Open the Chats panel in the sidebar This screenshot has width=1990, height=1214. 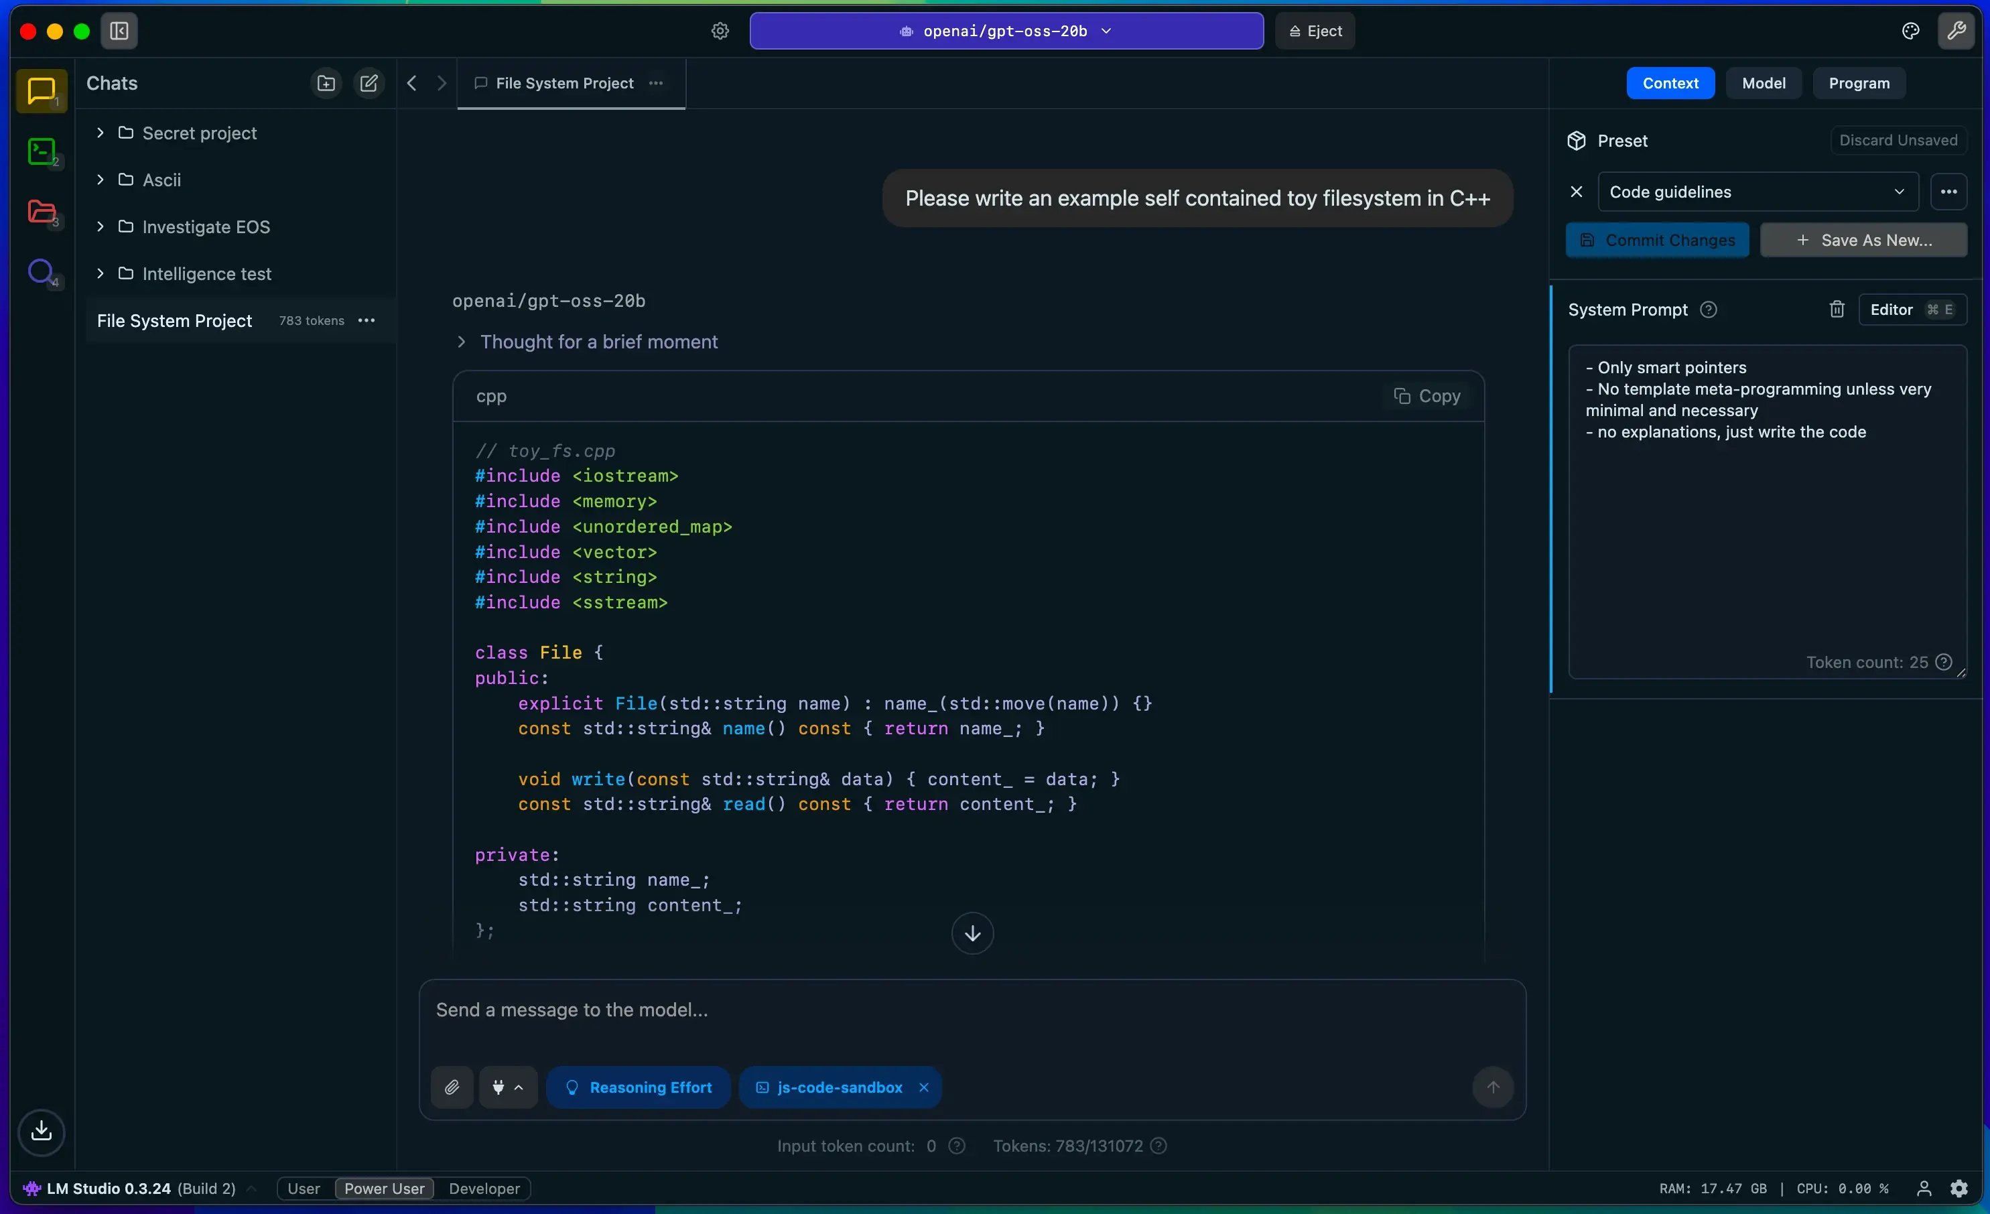[x=41, y=90]
